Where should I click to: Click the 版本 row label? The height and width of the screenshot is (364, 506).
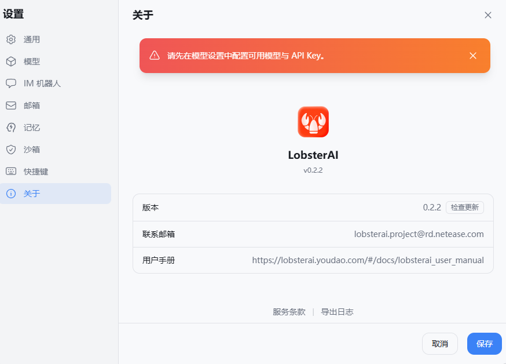(151, 208)
